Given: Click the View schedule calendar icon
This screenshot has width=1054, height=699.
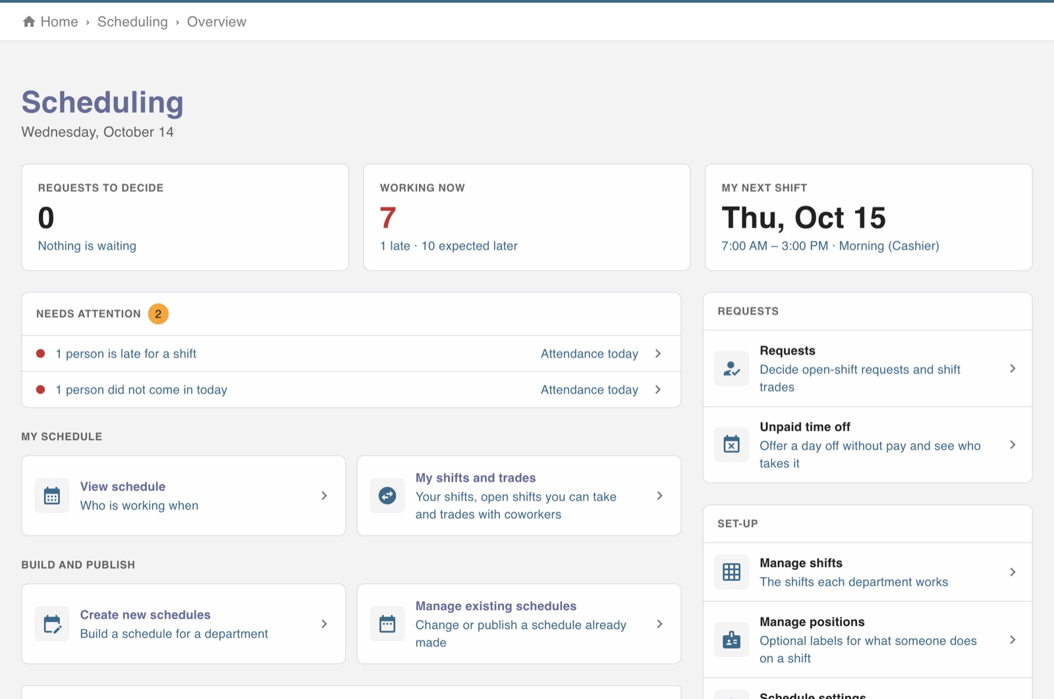Looking at the screenshot, I should pos(52,495).
